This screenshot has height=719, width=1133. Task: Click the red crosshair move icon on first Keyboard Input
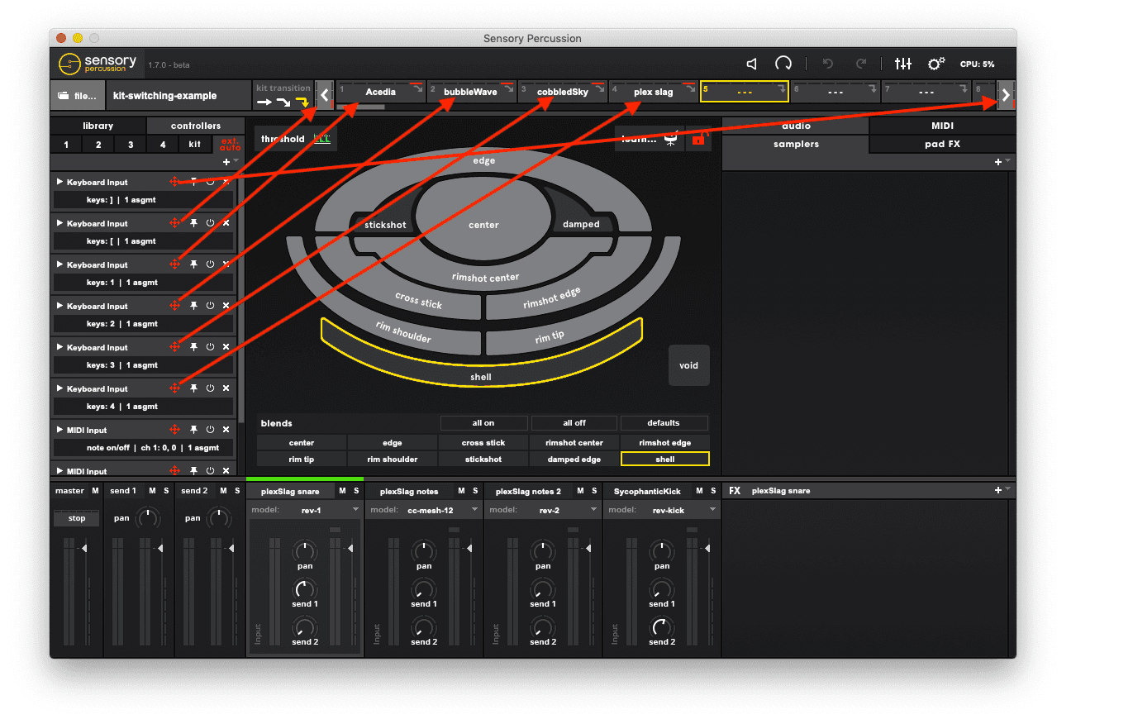(x=174, y=182)
